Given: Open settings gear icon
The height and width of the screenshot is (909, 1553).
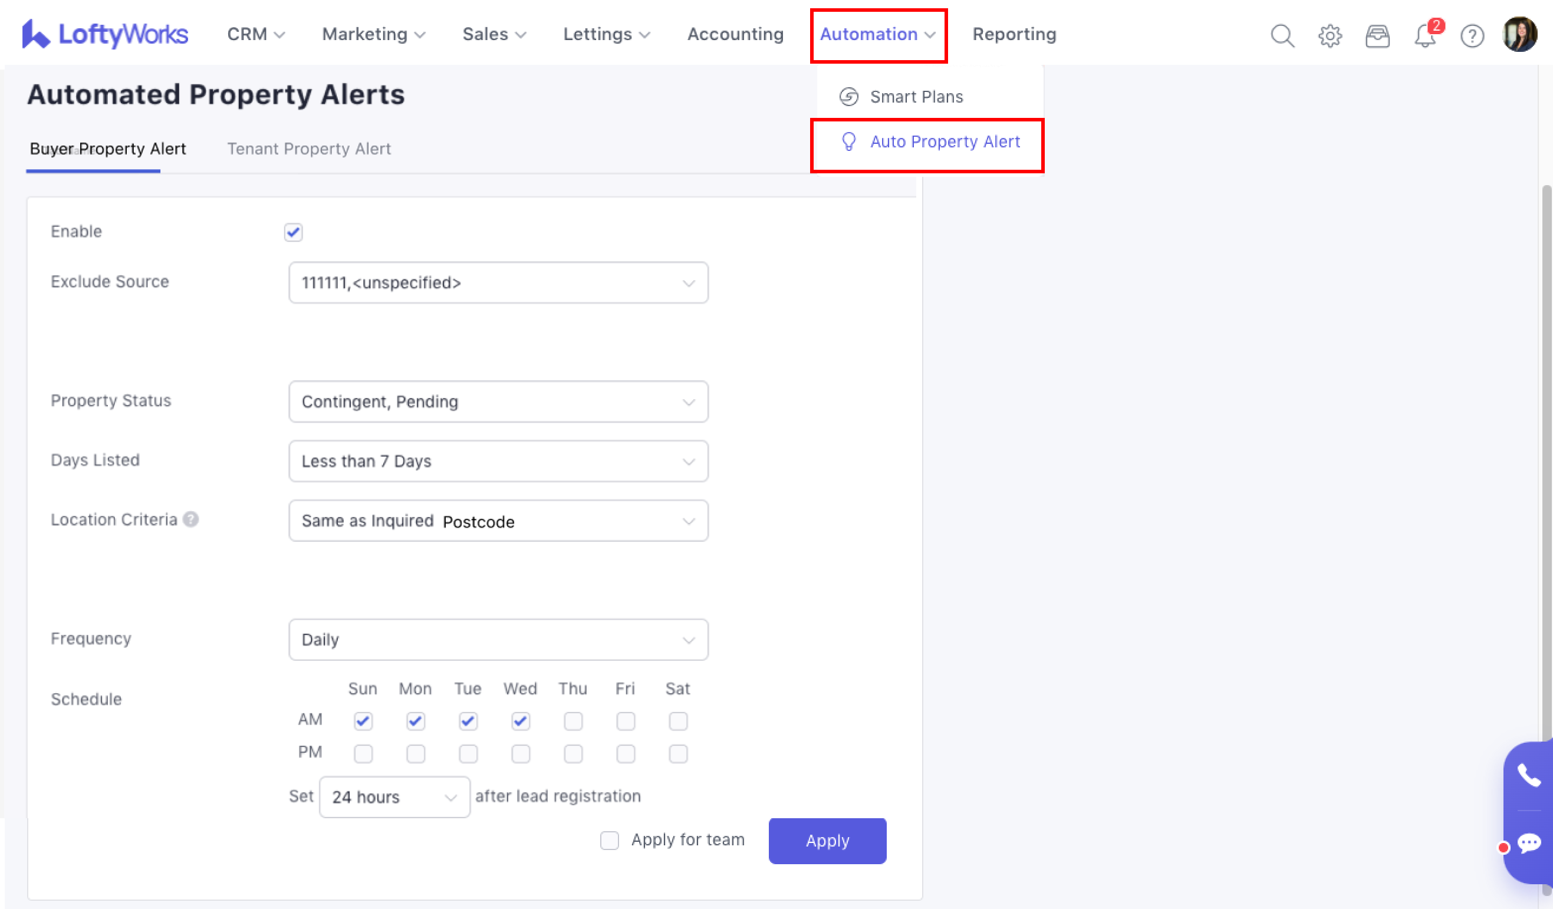Looking at the screenshot, I should pos(1330,35).
